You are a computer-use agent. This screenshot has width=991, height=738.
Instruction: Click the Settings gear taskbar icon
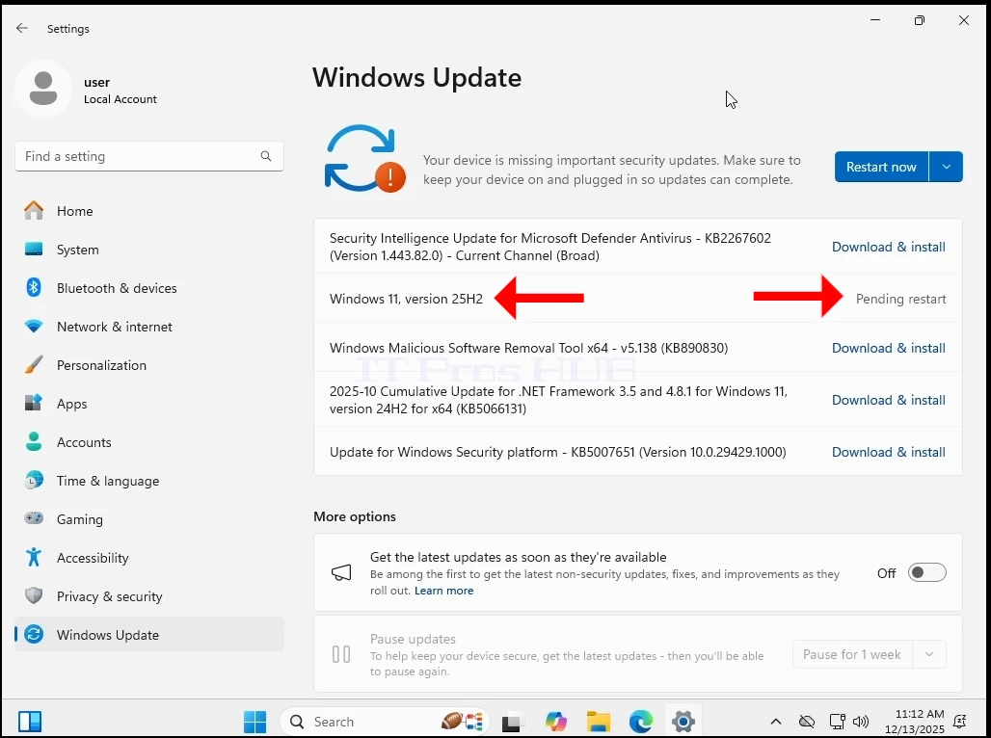coord(683,722)
